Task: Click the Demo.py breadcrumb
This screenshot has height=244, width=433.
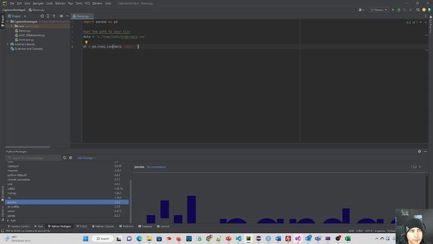Action: [37, 10]
